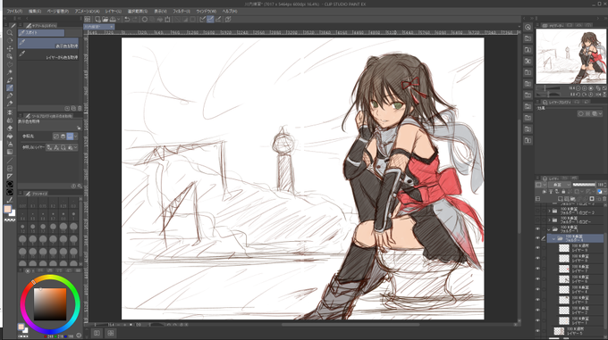This screenshot has height=340, width=608.
Task: Select the triangle Ruler tool
Action: (x=10, y=177)
